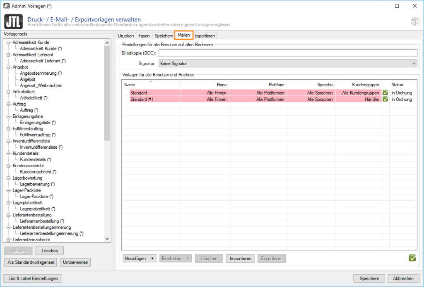Open List & Label Einstellungen
The width and height of the screenshot is (424, 287).
33,278
